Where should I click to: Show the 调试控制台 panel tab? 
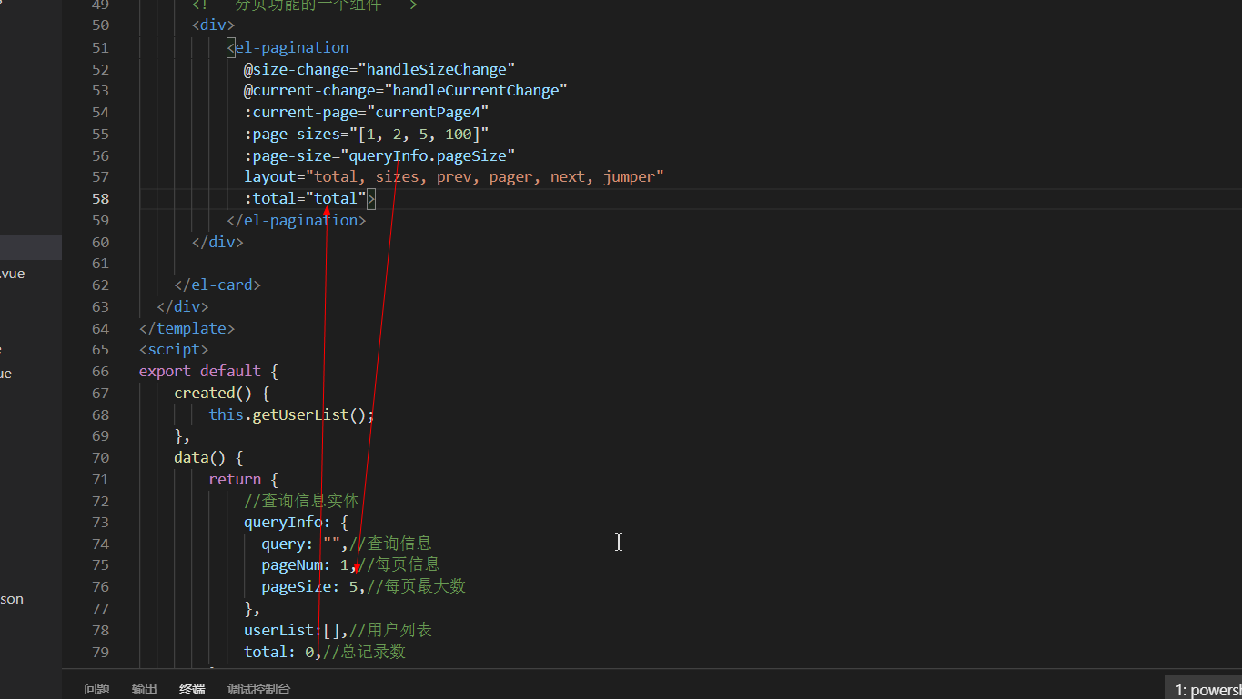coord(258,689)
